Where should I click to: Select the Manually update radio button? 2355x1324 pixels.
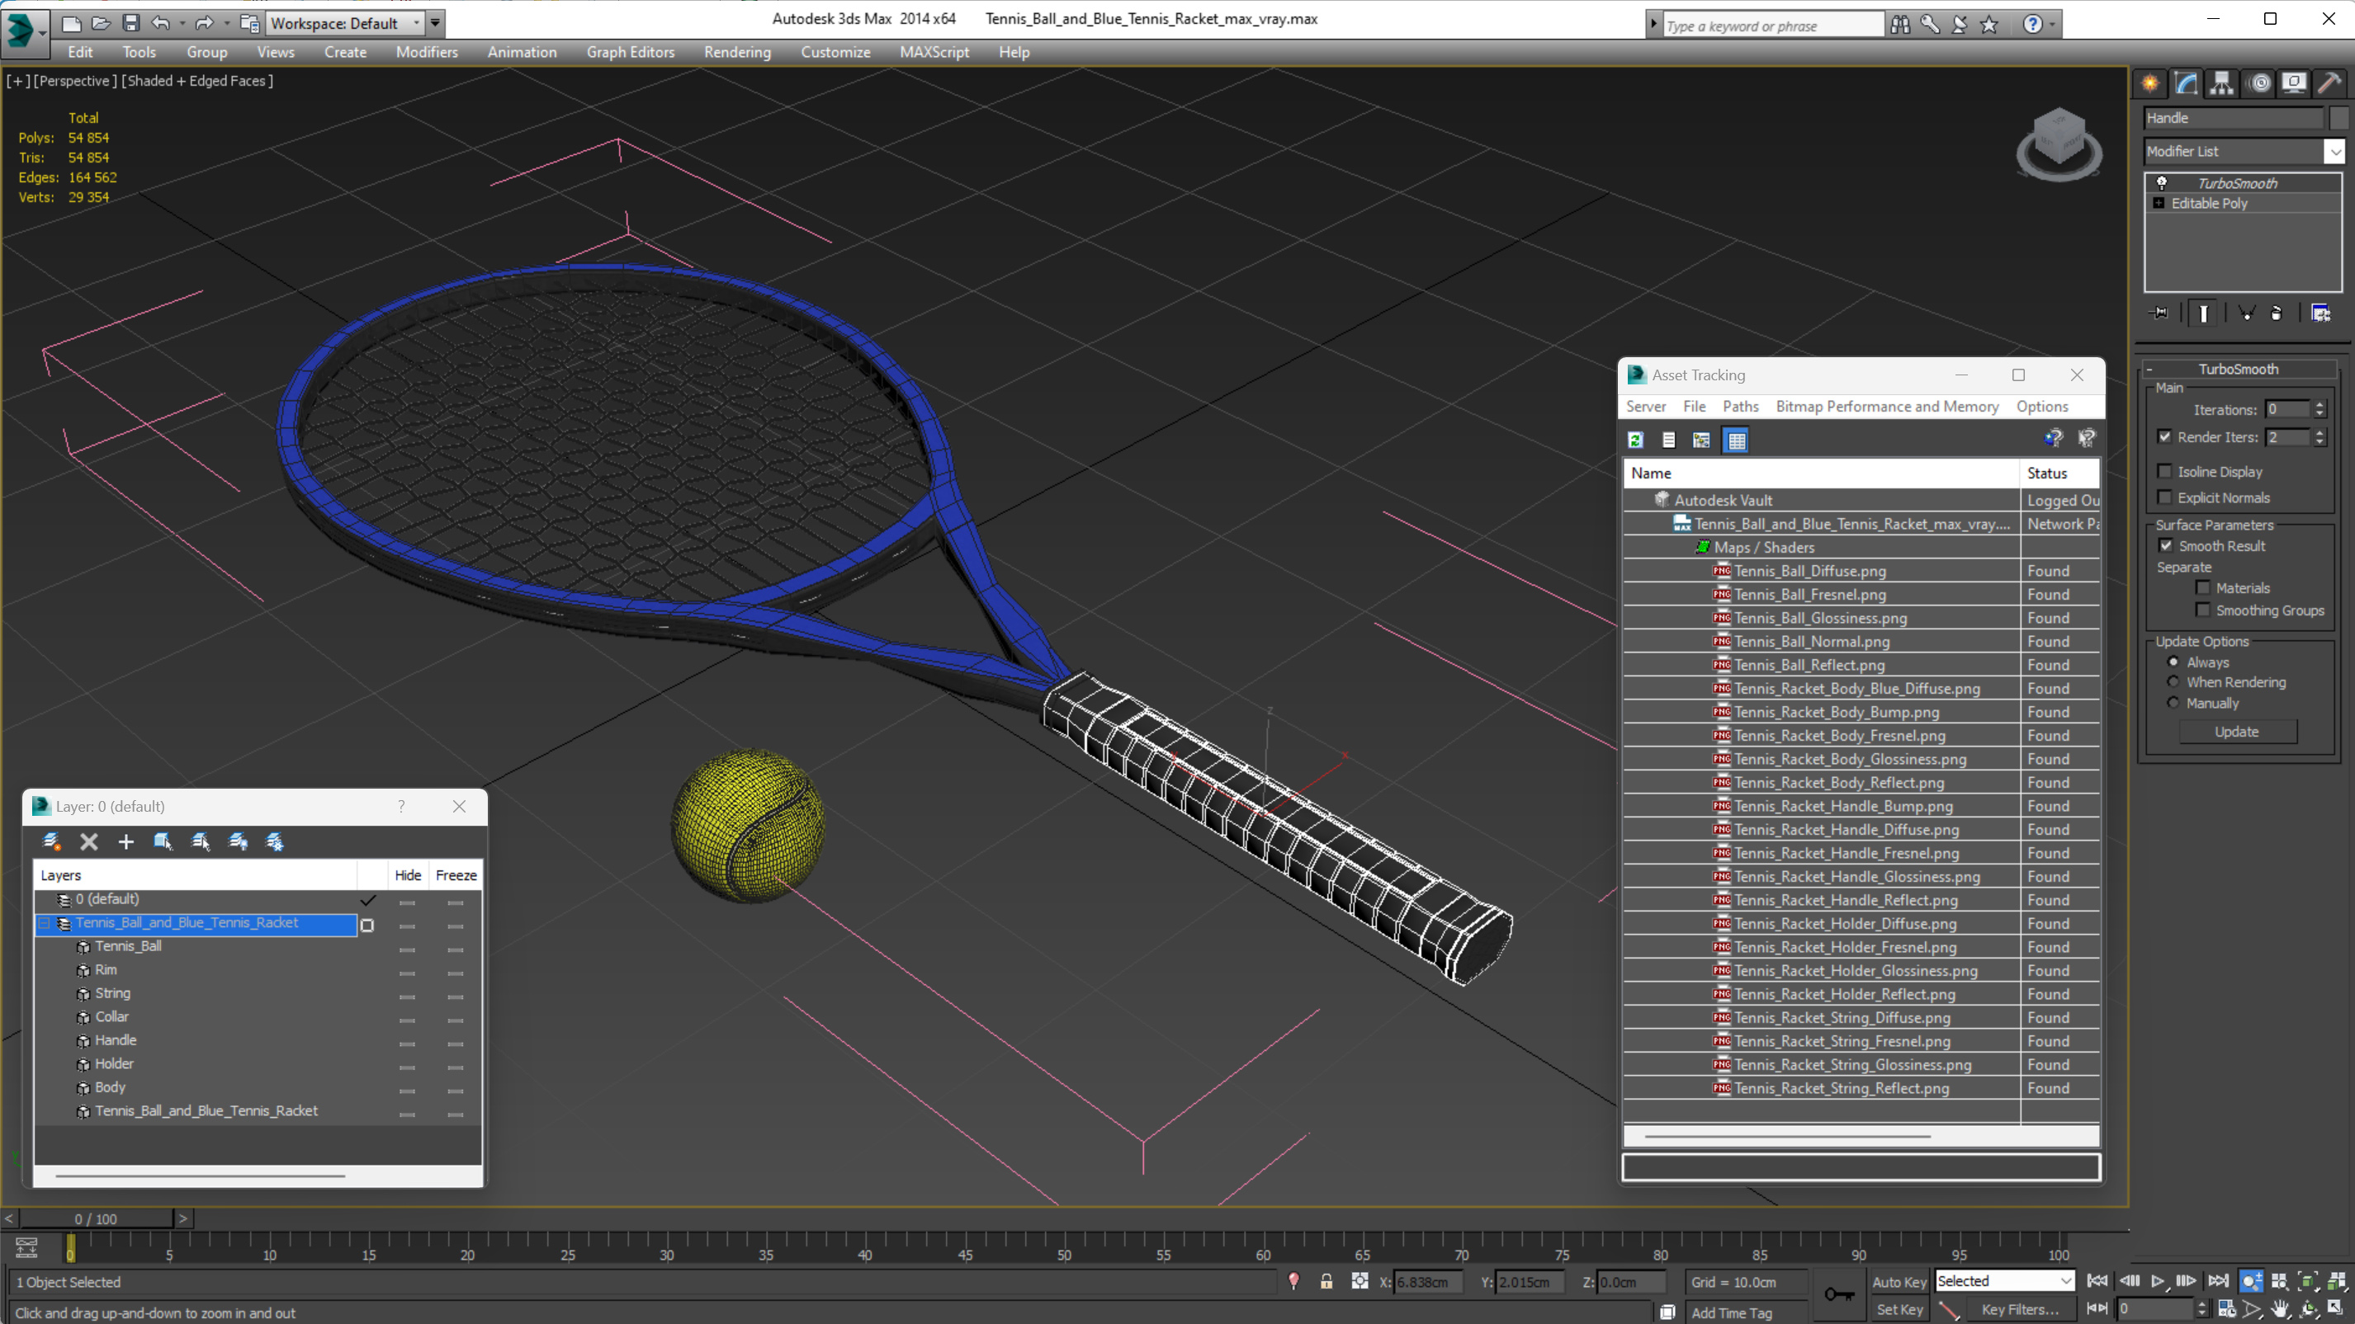click(2173, 703)
